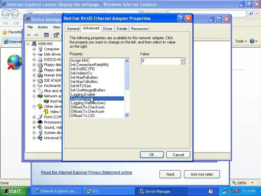Open the Resources tab
The width and height of the screenshot is (261, 196).
pos(140,29)
